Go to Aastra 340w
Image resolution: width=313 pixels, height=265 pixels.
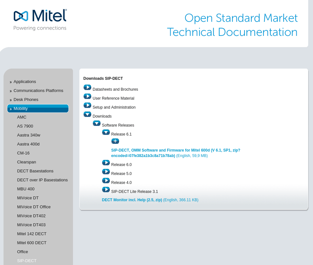[x=29, y=135]
